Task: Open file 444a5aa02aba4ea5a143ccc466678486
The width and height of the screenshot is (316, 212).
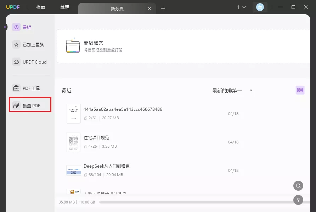Action: coord(123,109)
